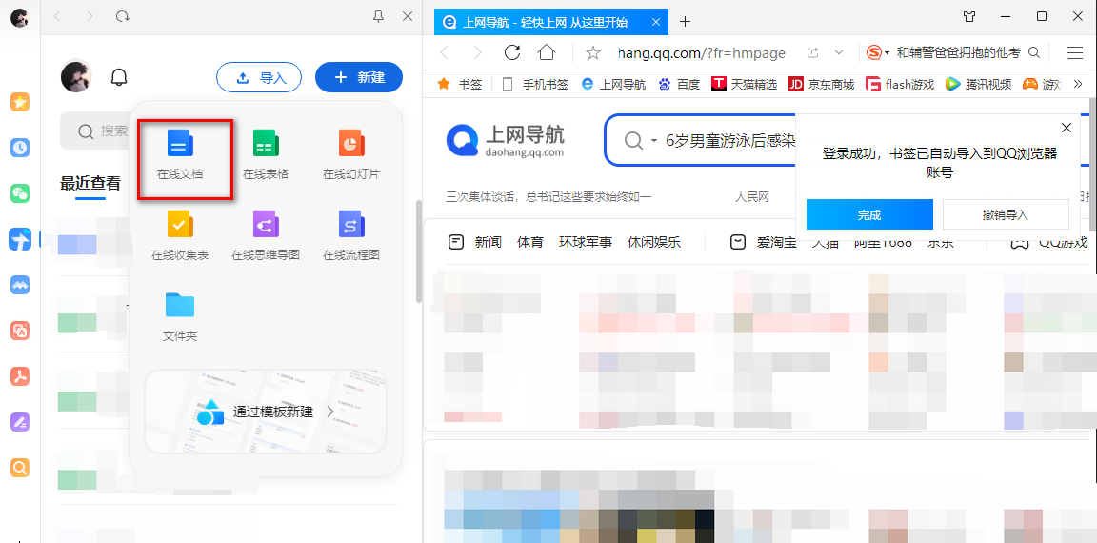
Task: Select the 上网导航 browser tab
Action: 551,22
